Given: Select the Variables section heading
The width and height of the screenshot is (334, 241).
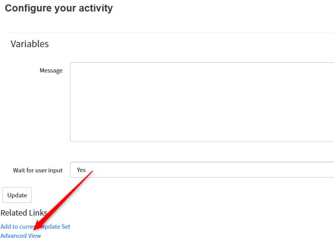Looking at the screenshot, I should (x=29, y=44).
